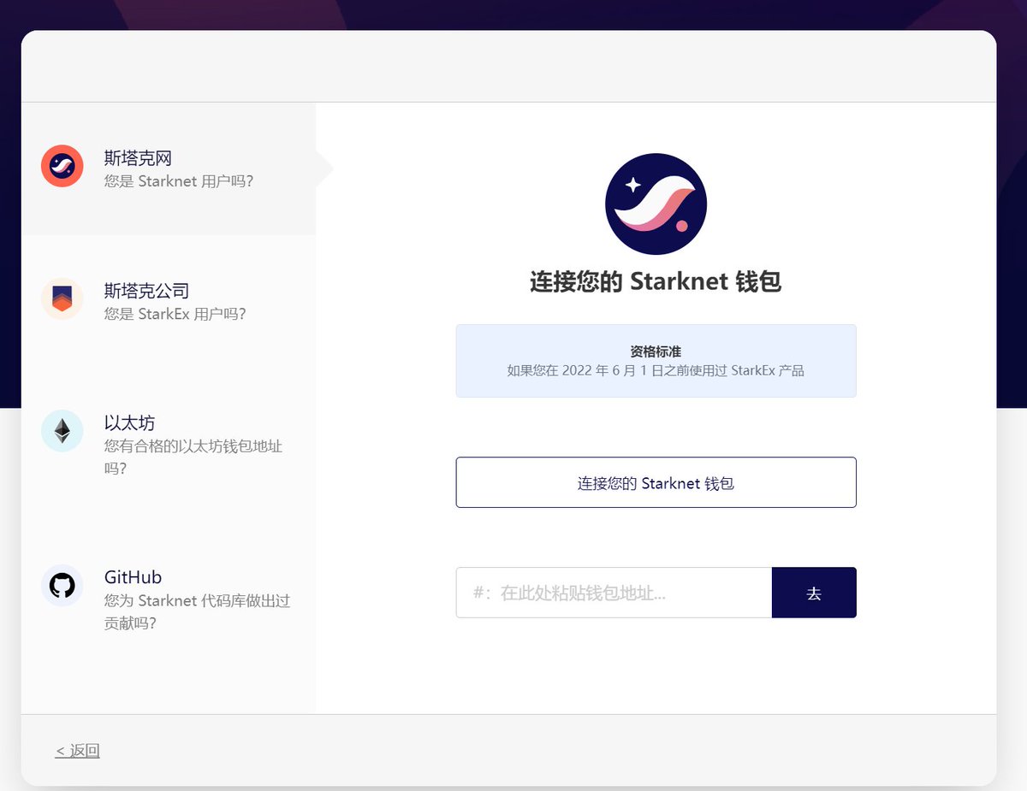Click the circular Starknet icon on the 斯塔克网 entry

click(x=62, y=165)
